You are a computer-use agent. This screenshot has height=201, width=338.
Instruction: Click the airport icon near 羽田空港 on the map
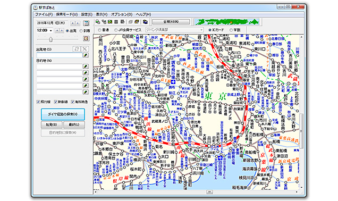pyautogui.click(x=220, y=157)
